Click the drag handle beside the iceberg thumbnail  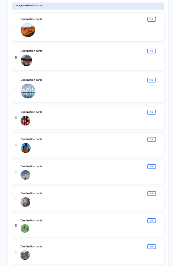(16, 88)
